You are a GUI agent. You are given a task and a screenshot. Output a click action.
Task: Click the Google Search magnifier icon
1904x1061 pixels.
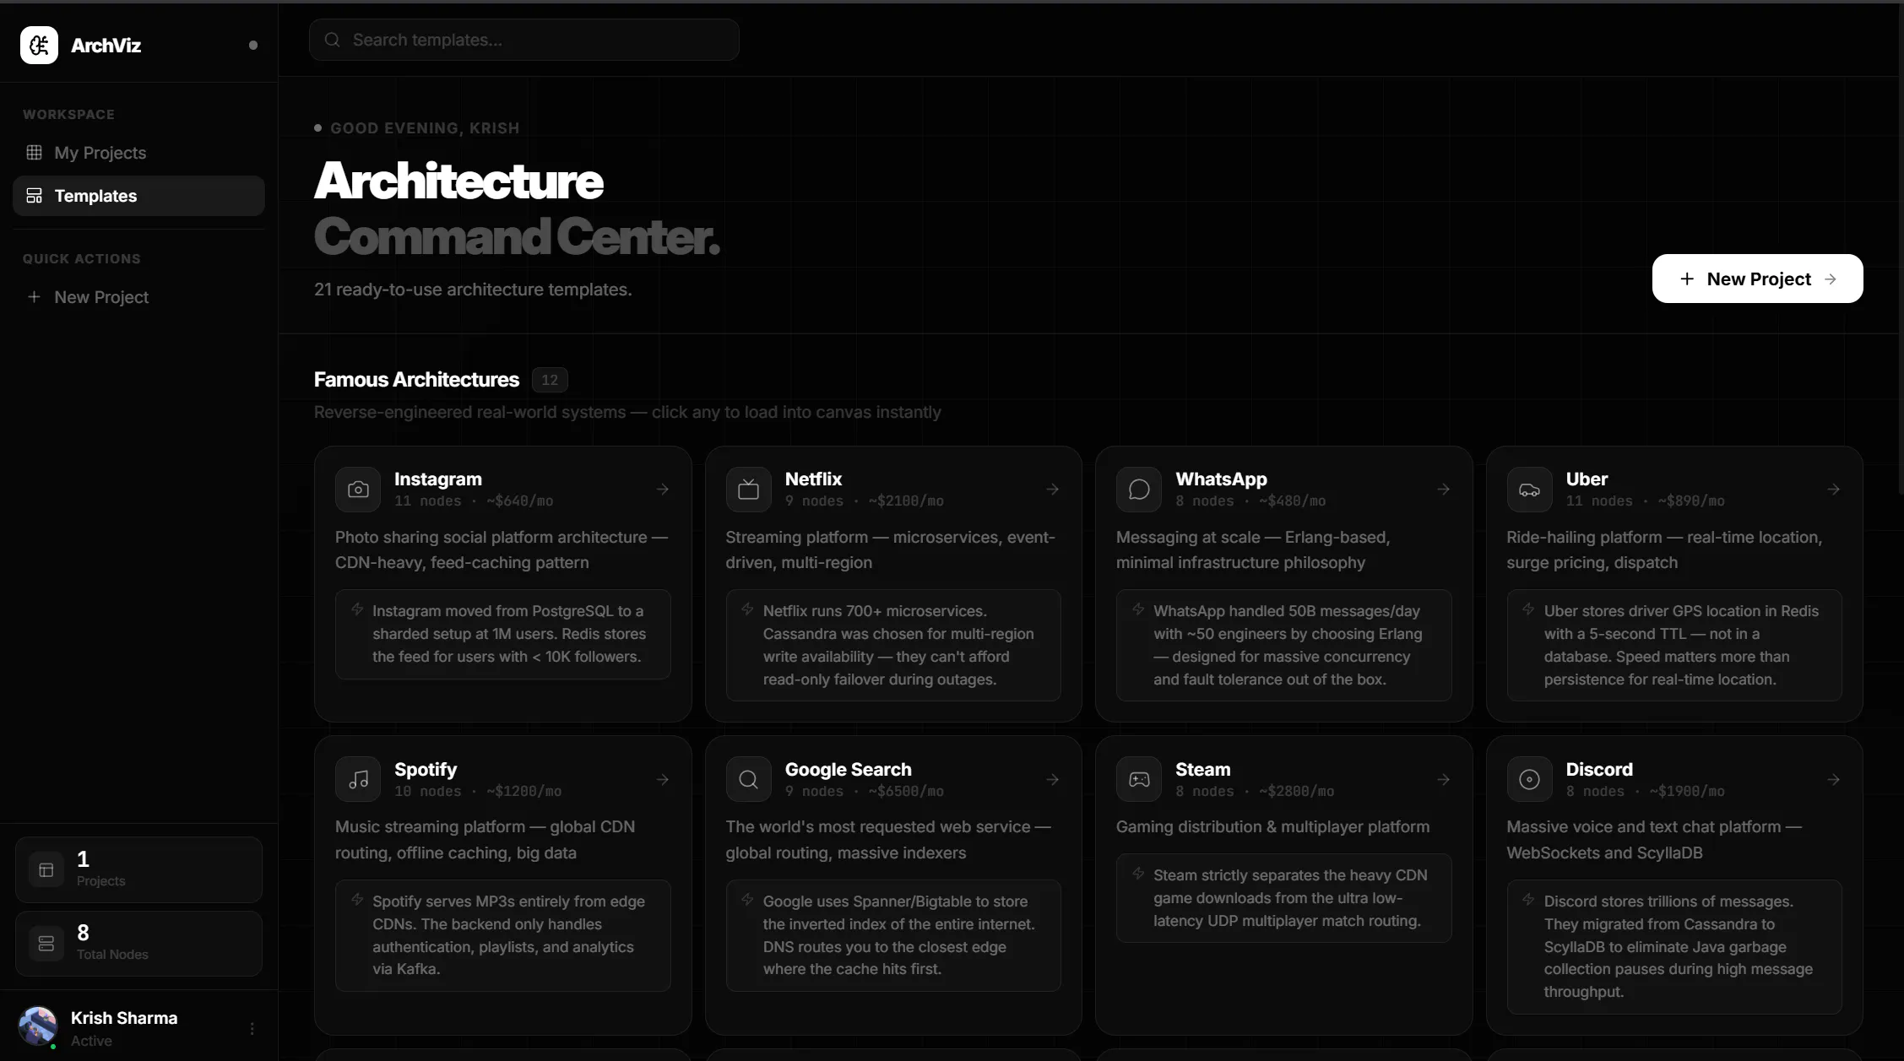coord(748,779)
